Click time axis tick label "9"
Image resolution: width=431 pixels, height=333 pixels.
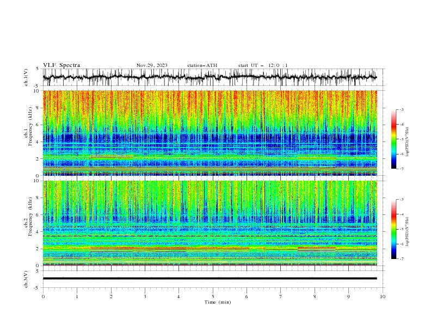[x=348, y=297]
